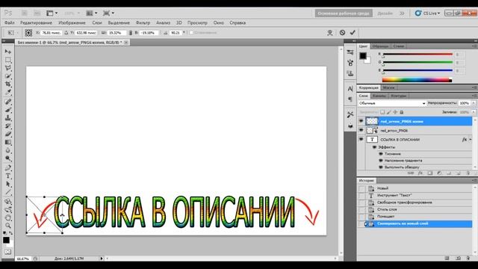Select the Quick Selection tool
The height and width of the screenshot is (269, 478).
pyautogui.click(x=8, y=76)
